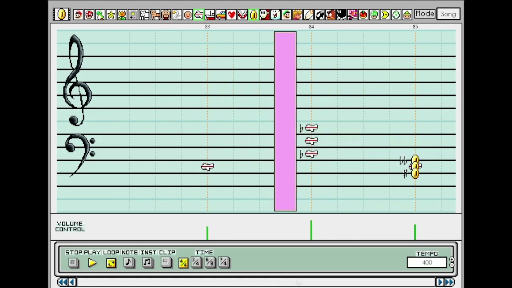This screenshot has width=512, height=288.
Task: Select the red mushroom instrument
Action: click(89, 15)
